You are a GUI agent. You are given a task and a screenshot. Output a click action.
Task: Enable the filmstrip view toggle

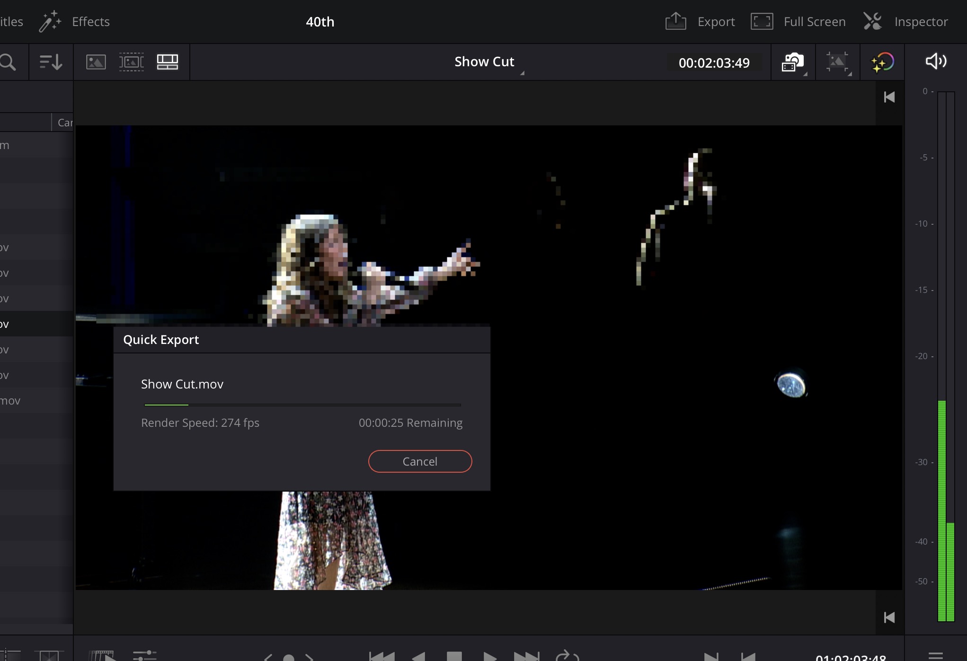pyautogui.click(x=132, y=61)
